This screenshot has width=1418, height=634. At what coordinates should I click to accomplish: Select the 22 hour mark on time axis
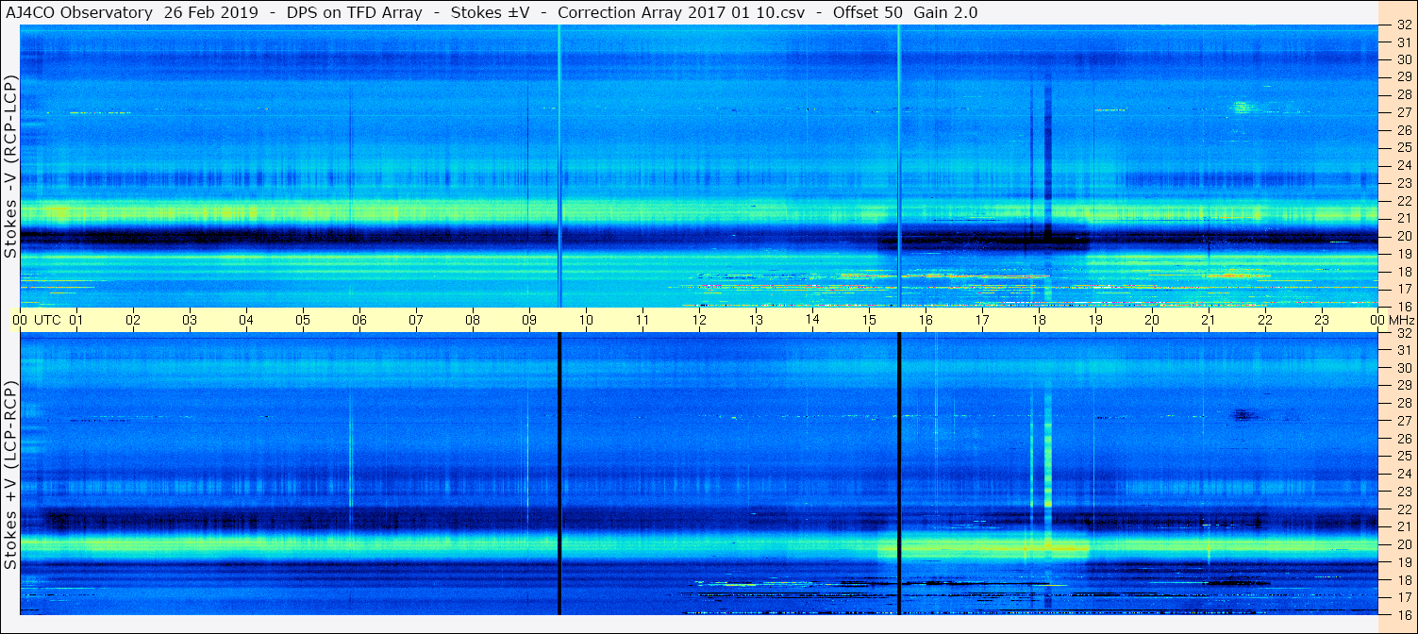coord(1265,320)
